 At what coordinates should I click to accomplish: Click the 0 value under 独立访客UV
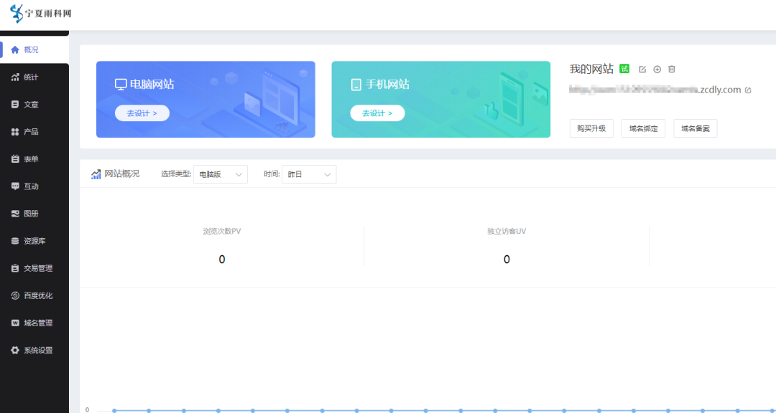tap(507, 260)
